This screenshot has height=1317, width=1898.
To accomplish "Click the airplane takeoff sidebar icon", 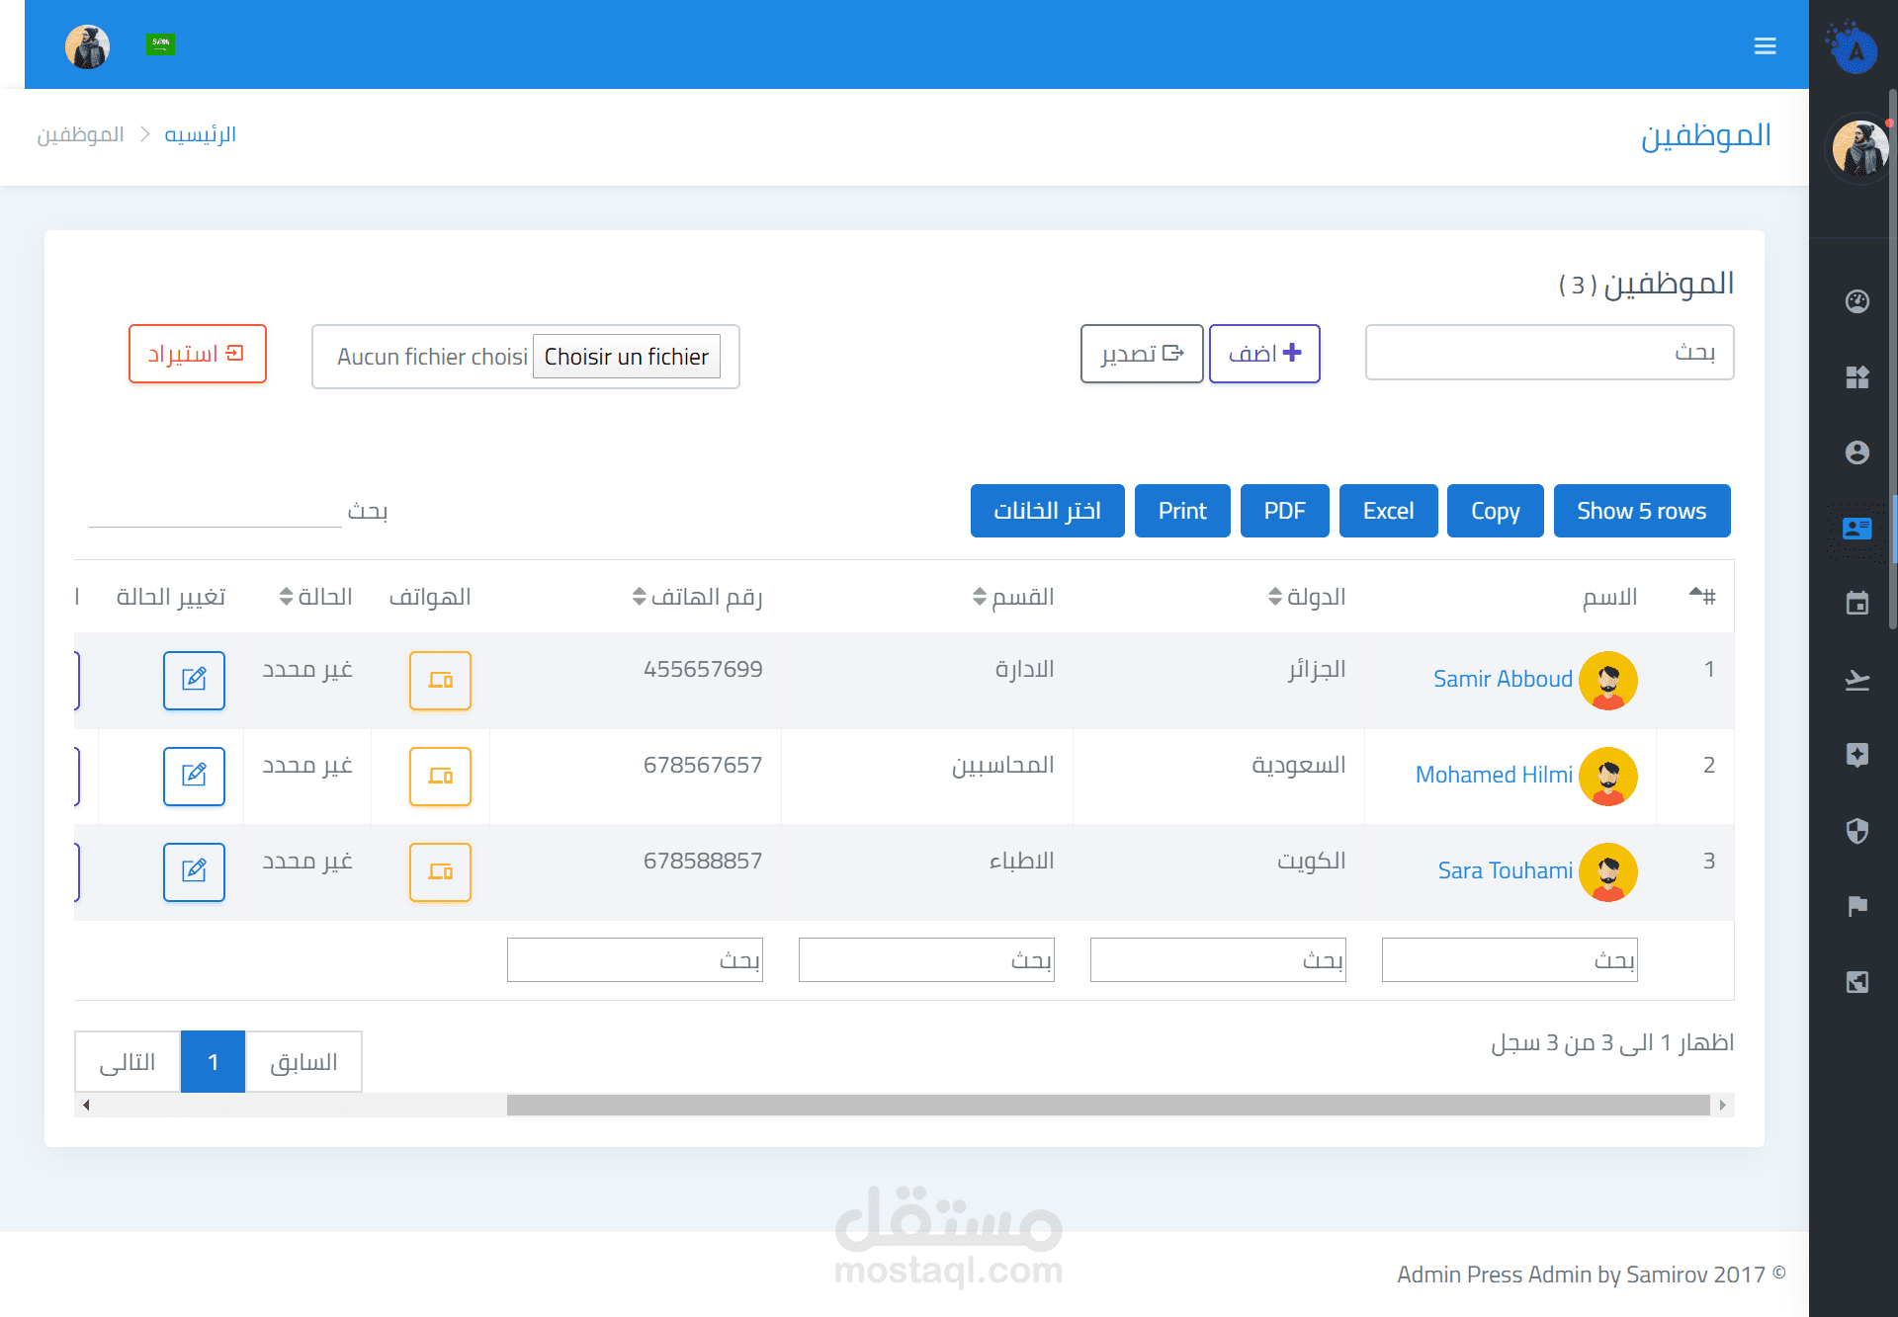I will coord(1856,680).
